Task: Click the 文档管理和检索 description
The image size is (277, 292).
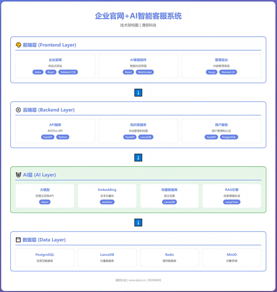Action: (138, 131)
